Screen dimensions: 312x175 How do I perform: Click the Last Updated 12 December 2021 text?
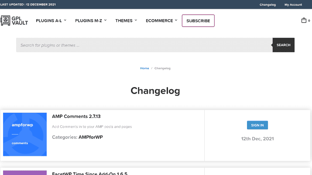point(28,4)
